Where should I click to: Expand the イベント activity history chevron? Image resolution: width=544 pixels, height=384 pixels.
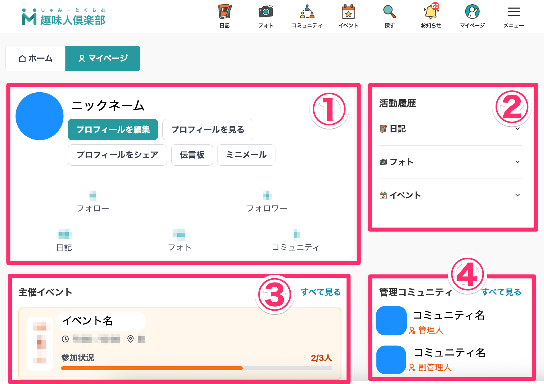pos(518,195)
